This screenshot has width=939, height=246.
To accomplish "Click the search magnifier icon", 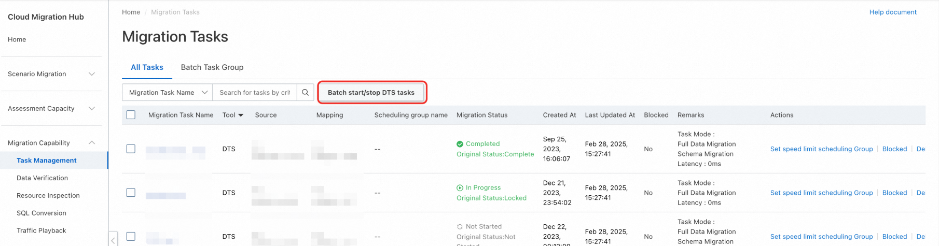I will [x=306, y=92].
